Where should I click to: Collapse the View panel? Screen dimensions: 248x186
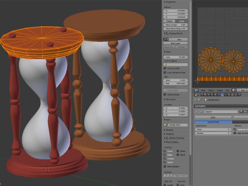pyautogui.click(x=165, y=52)
